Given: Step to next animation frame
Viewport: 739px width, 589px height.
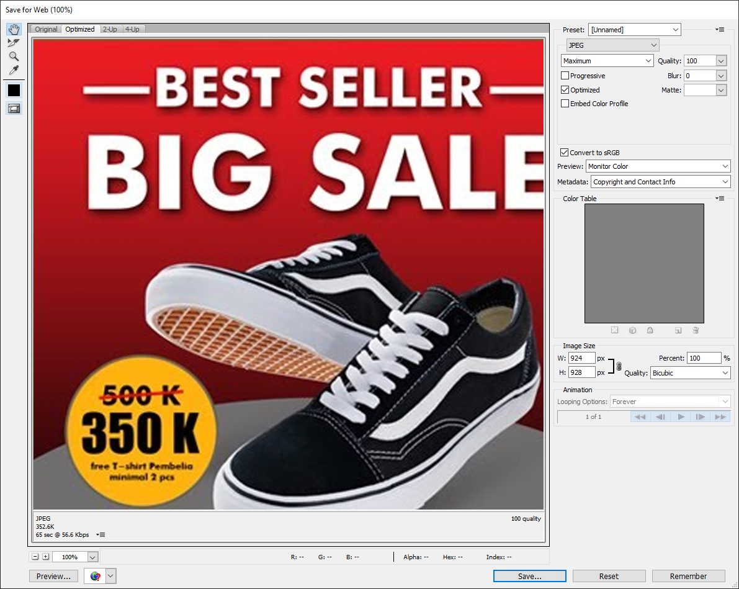Looking at the screenshot, I should [701, 417].
